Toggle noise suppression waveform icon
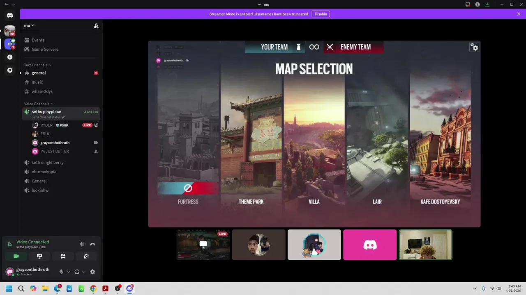This screenshot has height=295, width=526. pyautogui.click(x=83, y=244)
